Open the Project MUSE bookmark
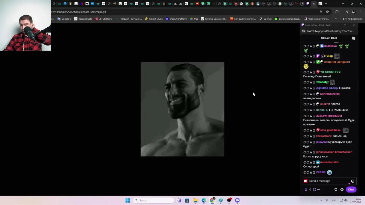The width and height of the screenshot is (365, 205). coord(154,19)
